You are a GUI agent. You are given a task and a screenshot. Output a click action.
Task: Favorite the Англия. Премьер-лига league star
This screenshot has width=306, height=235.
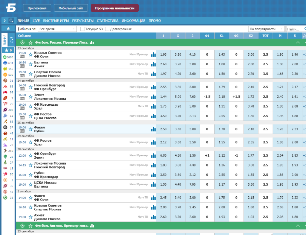(x=30, y=226)
